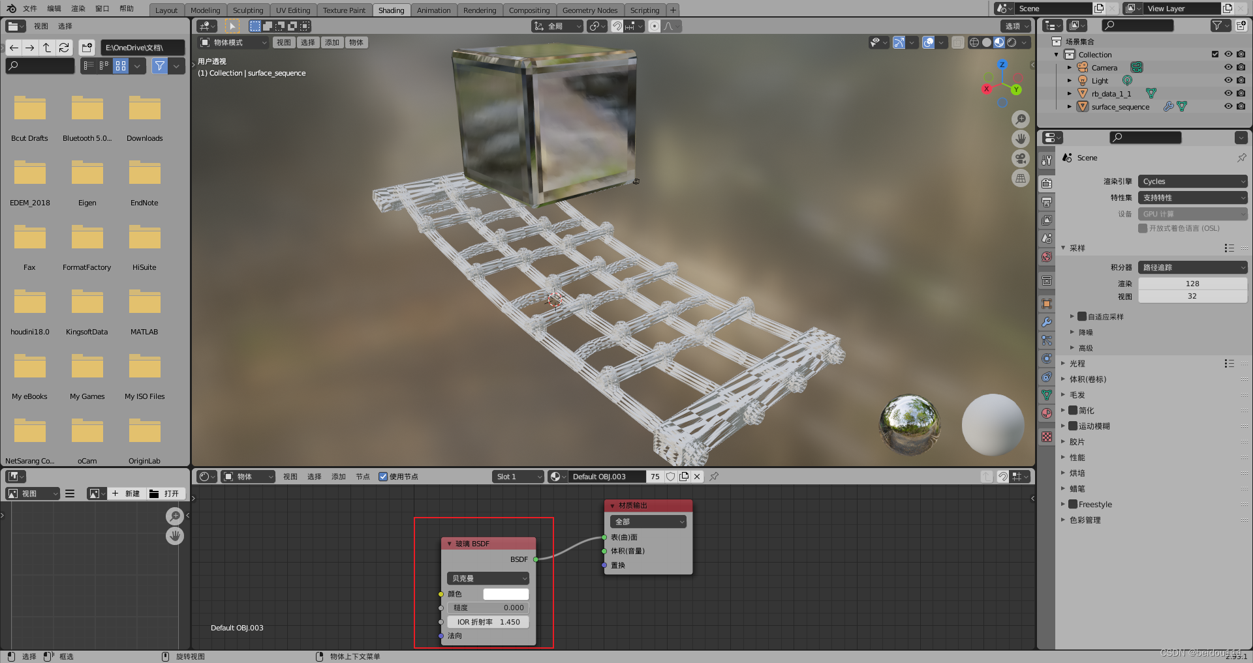Select solid viewport shading
Screen dimensions: 1253x663
pyautogui.click(x=987, y=42)
